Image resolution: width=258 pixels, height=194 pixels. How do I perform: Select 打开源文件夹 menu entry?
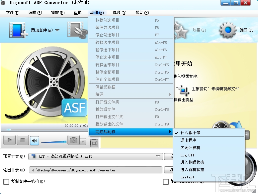tap(131, 102)
